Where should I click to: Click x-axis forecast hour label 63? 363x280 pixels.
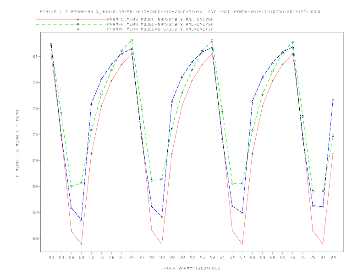click(x=263, y=257)
